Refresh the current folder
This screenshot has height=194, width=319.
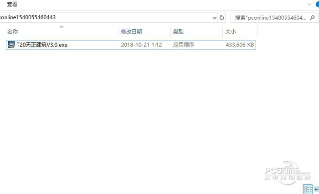222,18
